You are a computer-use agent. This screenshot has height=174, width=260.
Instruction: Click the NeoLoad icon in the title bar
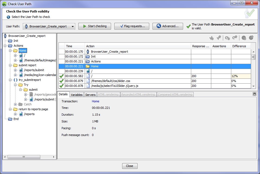pos(4,4)
